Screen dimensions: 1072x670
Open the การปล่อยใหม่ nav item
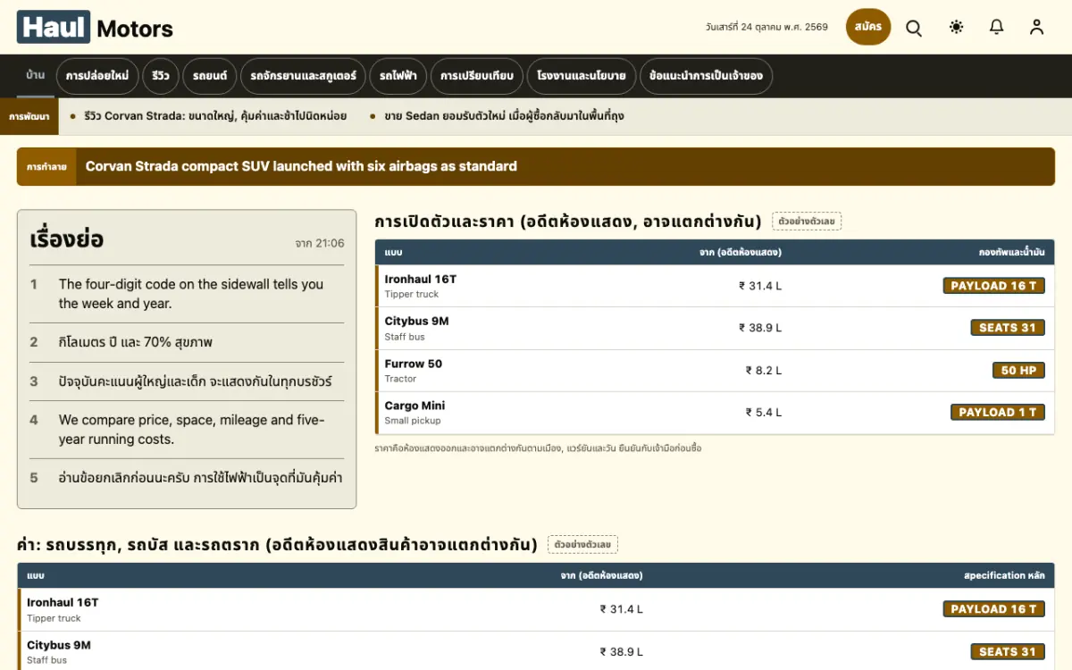[x=97, y=76]
